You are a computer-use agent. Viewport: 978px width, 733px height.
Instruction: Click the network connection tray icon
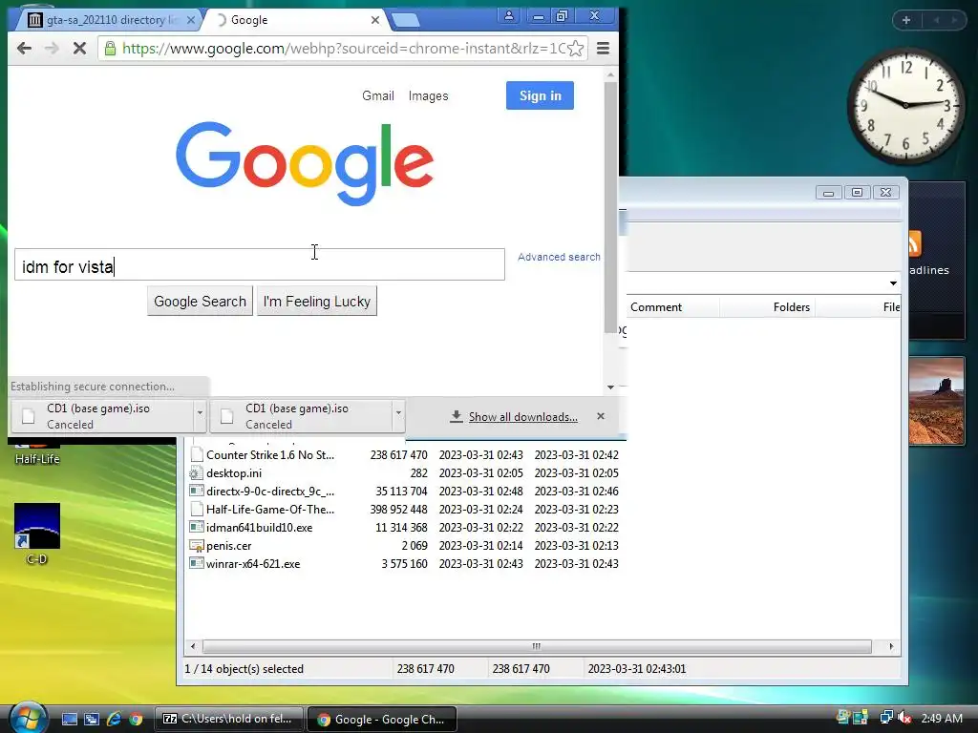pyautogui.click(x=885, y=718)
